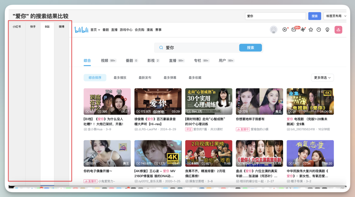355x197 pixels.
Task: Select the 用户 99+ results tab
Action: pos(226,61)
